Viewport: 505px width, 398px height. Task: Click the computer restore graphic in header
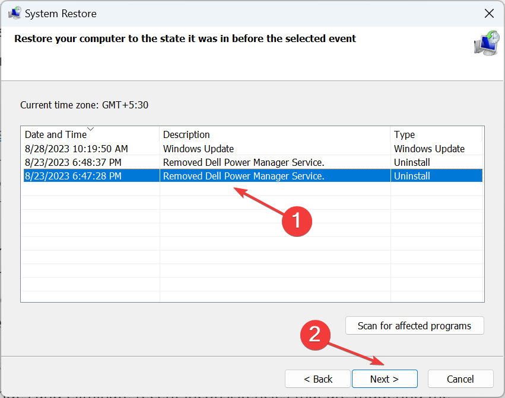[486, 44]
